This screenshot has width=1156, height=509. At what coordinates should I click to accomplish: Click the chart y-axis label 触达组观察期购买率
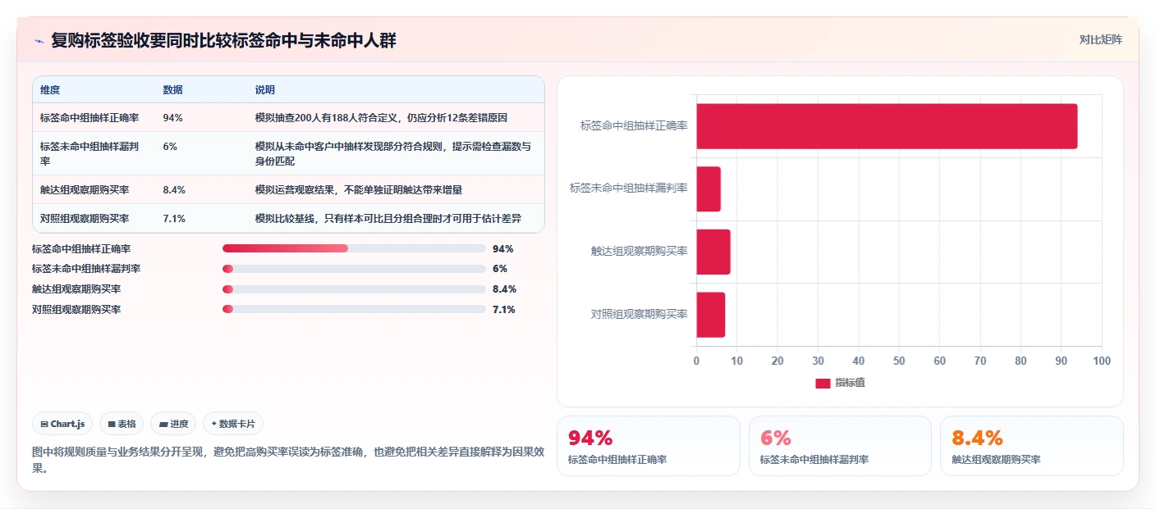(x=640, y=251)
